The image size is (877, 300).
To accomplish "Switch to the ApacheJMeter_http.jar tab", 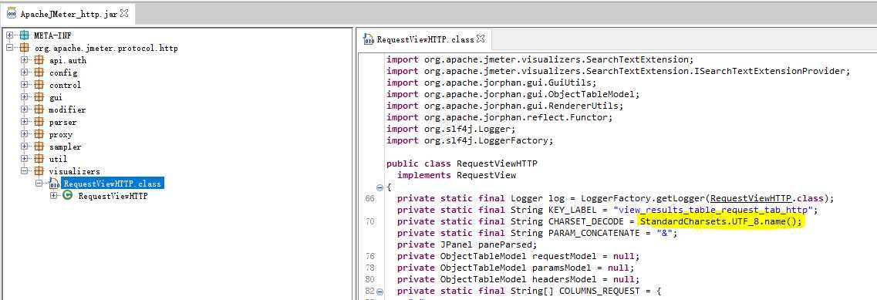I will (68, 13).
